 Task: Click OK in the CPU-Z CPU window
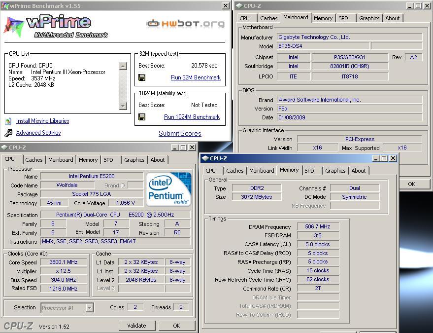tap(176, 326)
